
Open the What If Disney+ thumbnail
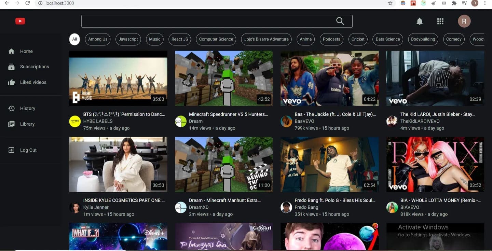(x=118, y=237)
